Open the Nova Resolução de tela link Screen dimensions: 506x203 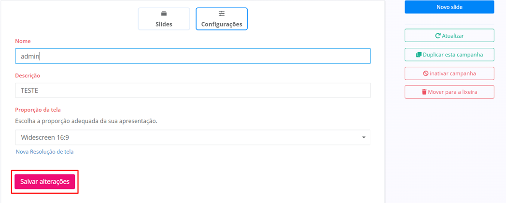(44, 152)
